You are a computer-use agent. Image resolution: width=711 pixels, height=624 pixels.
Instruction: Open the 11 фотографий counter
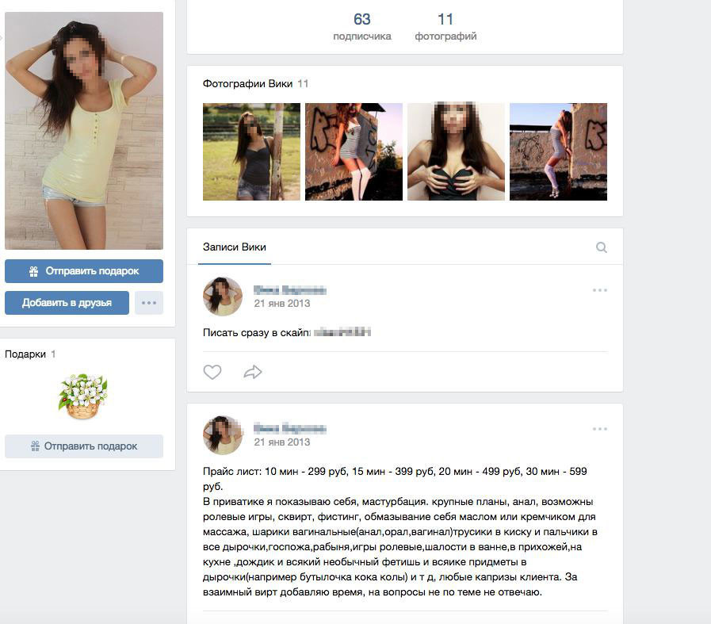[445, 26]
